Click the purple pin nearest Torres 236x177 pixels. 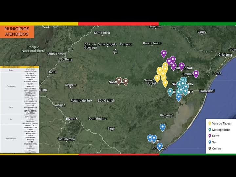[196, 74]
